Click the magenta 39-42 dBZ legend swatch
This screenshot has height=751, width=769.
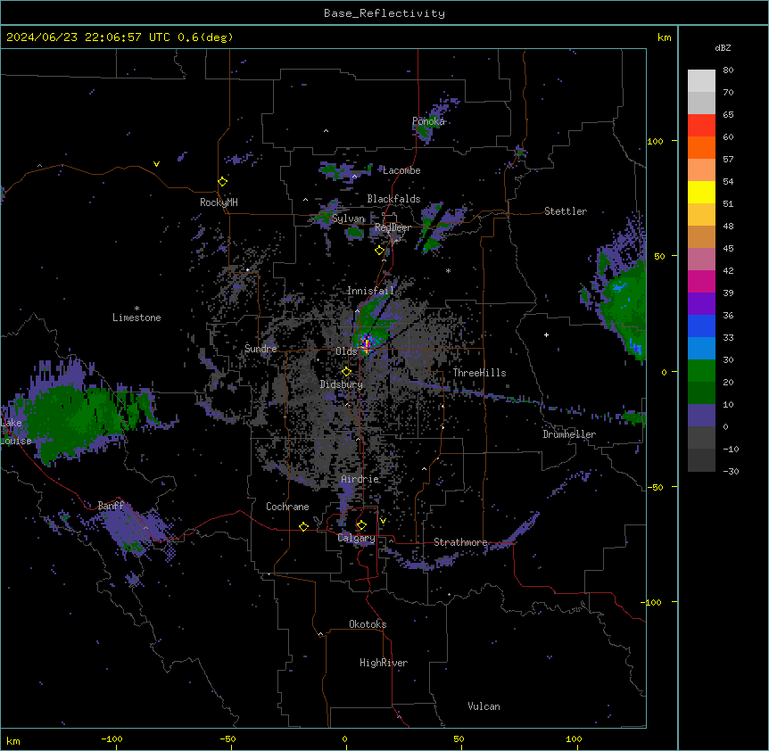click(x=701, y=281)
